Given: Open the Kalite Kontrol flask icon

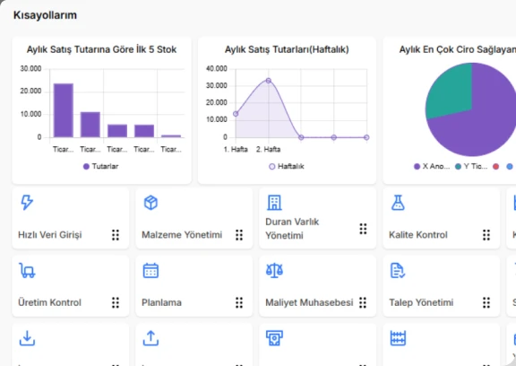Looking at the screenshot, I should 398,203.
